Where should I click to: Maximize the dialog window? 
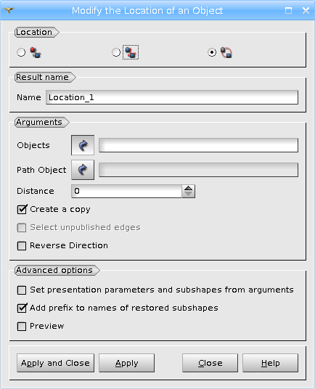pyautogui.click(x=288, y=11)
